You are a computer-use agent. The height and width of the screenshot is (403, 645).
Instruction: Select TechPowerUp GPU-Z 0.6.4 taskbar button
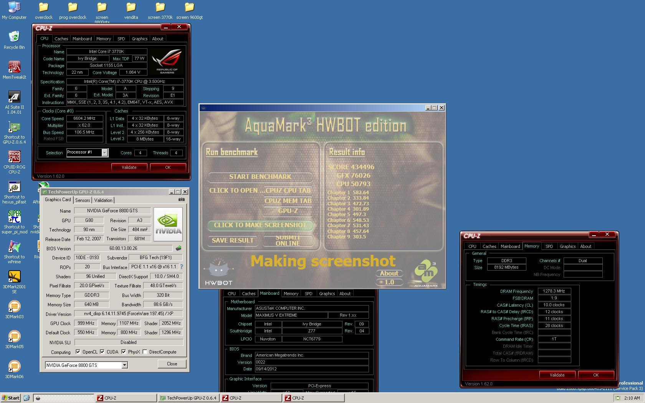coord(189,398)
